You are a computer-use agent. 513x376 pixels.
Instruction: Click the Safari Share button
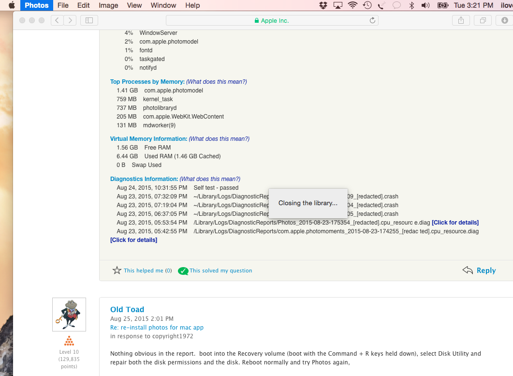coord(461,20)
